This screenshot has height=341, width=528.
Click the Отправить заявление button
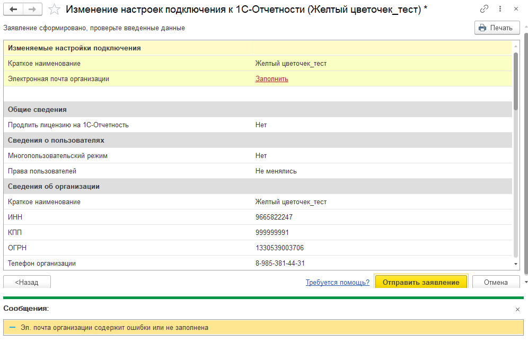point(421,282)
